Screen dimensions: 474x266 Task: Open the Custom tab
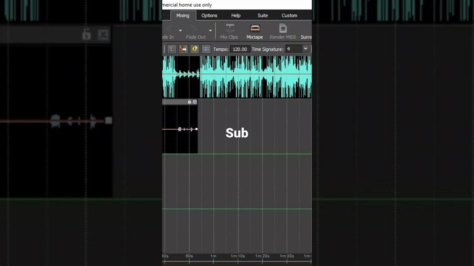pos(289,16)
